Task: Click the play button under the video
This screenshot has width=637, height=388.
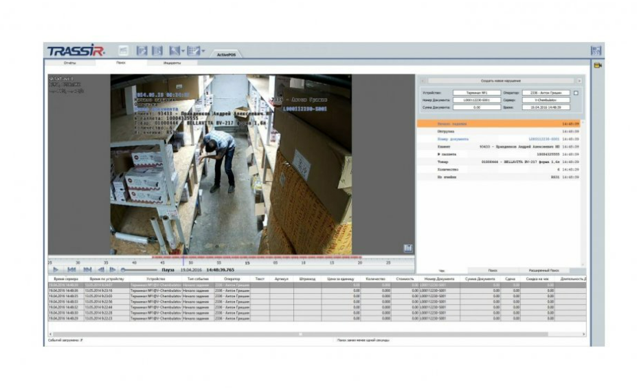Action: [56, 270]
